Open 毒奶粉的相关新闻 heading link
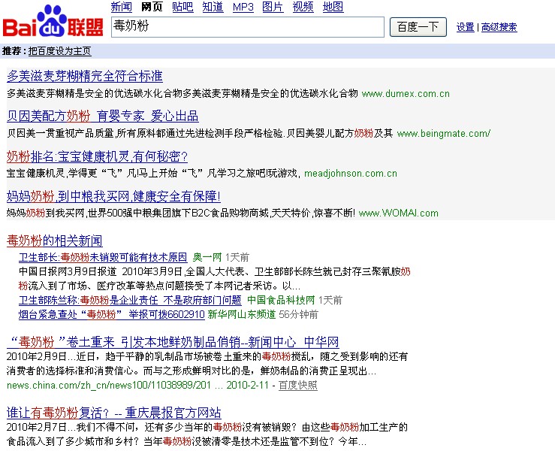 (x=55, y=241)
